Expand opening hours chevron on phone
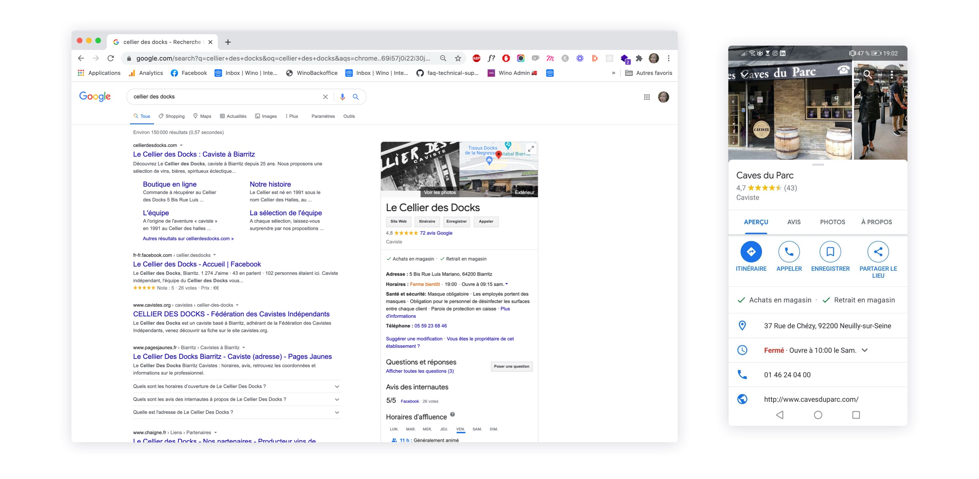The height and width of the screenshot is (479, 979). pos(865,350)
